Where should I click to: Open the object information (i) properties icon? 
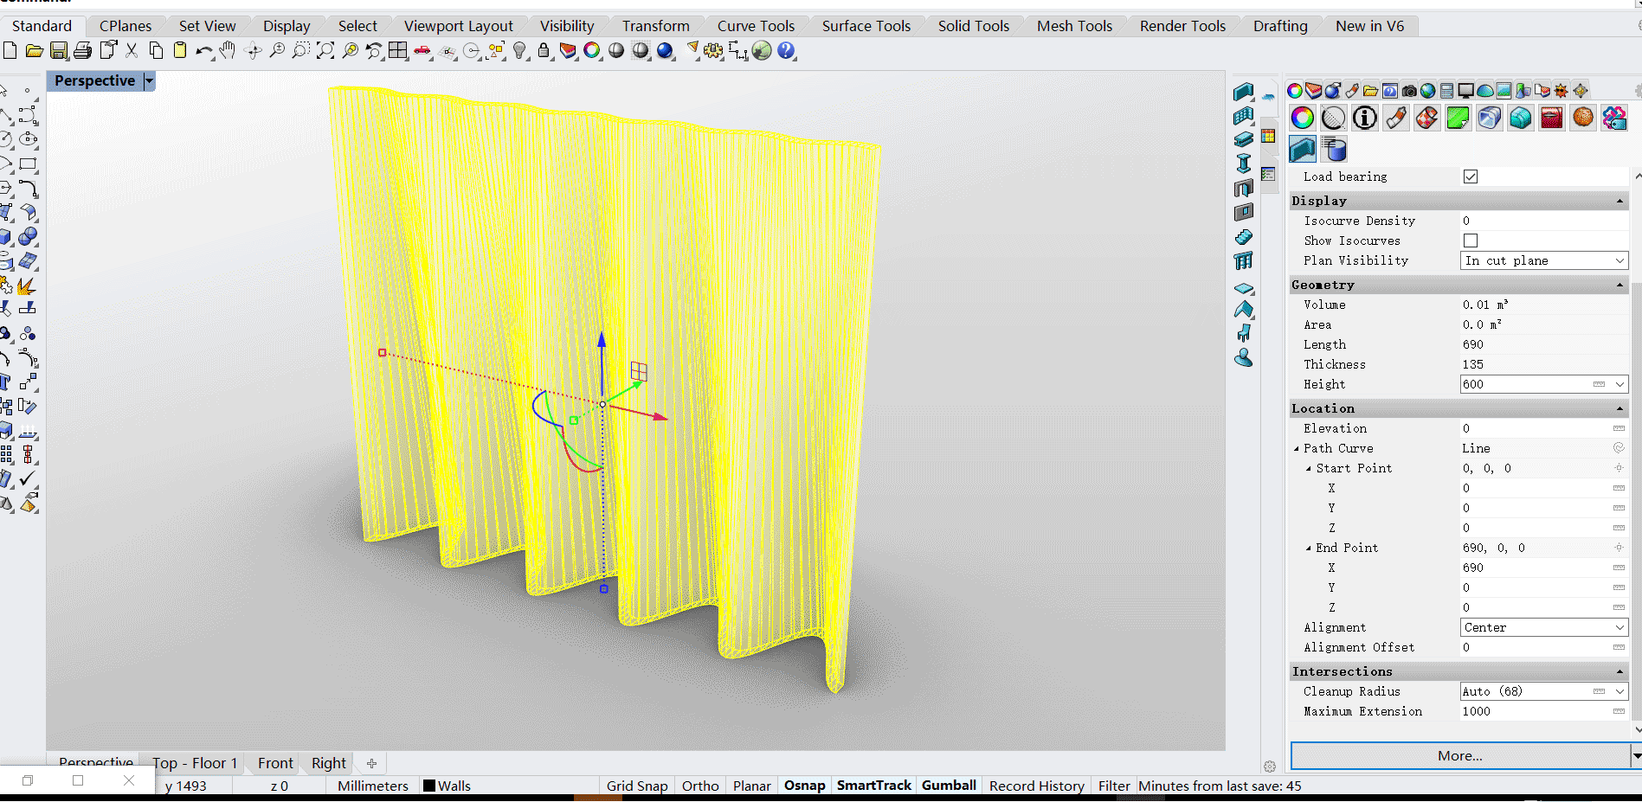point(1365,118)
